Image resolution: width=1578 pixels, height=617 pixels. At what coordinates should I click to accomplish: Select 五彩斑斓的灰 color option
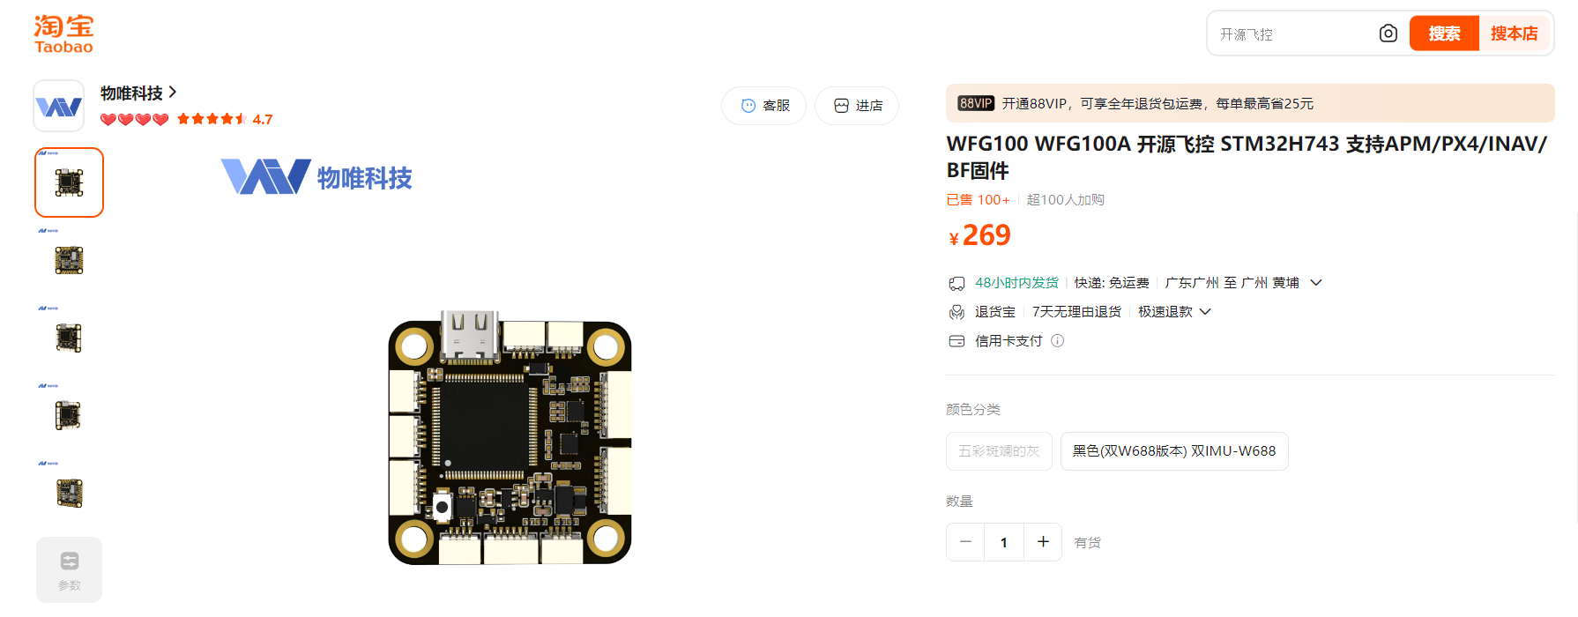[999, 451]
